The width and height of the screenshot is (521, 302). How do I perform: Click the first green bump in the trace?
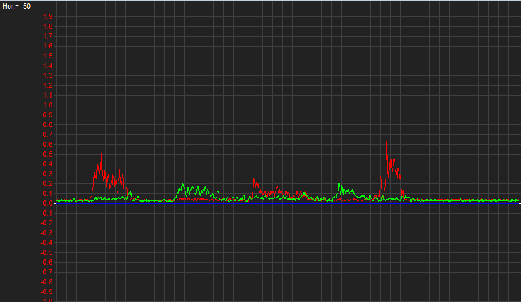tap(183, 186)
